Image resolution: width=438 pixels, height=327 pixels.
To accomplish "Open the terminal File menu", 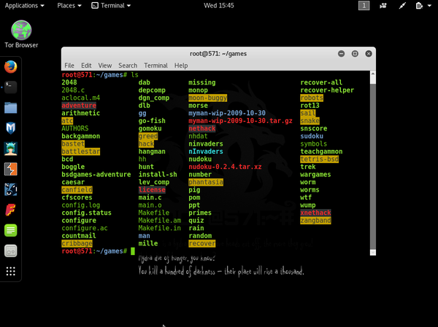I will click(69, 66).
